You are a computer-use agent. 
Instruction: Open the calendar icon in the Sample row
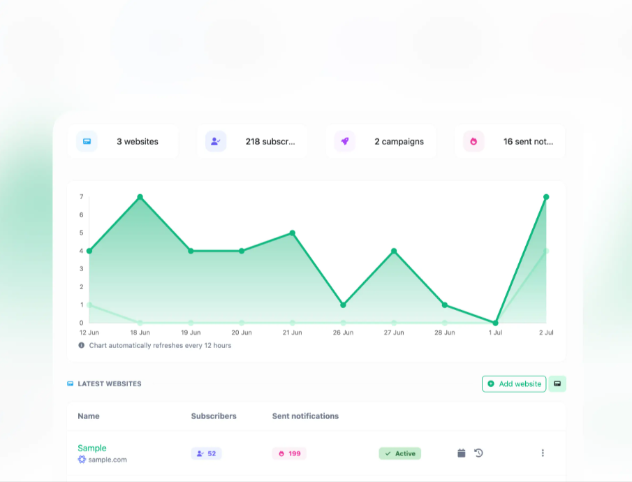pos(461,453)
